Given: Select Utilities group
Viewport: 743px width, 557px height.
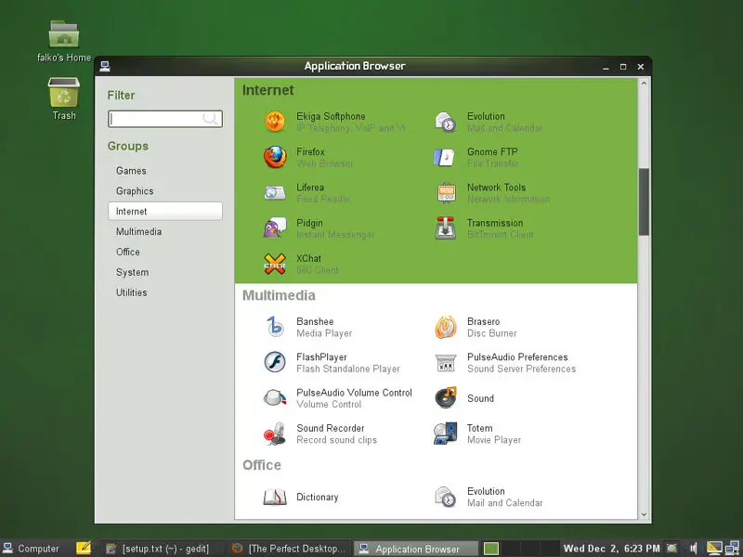Looking at the screenshot, I should click(165, 292).
